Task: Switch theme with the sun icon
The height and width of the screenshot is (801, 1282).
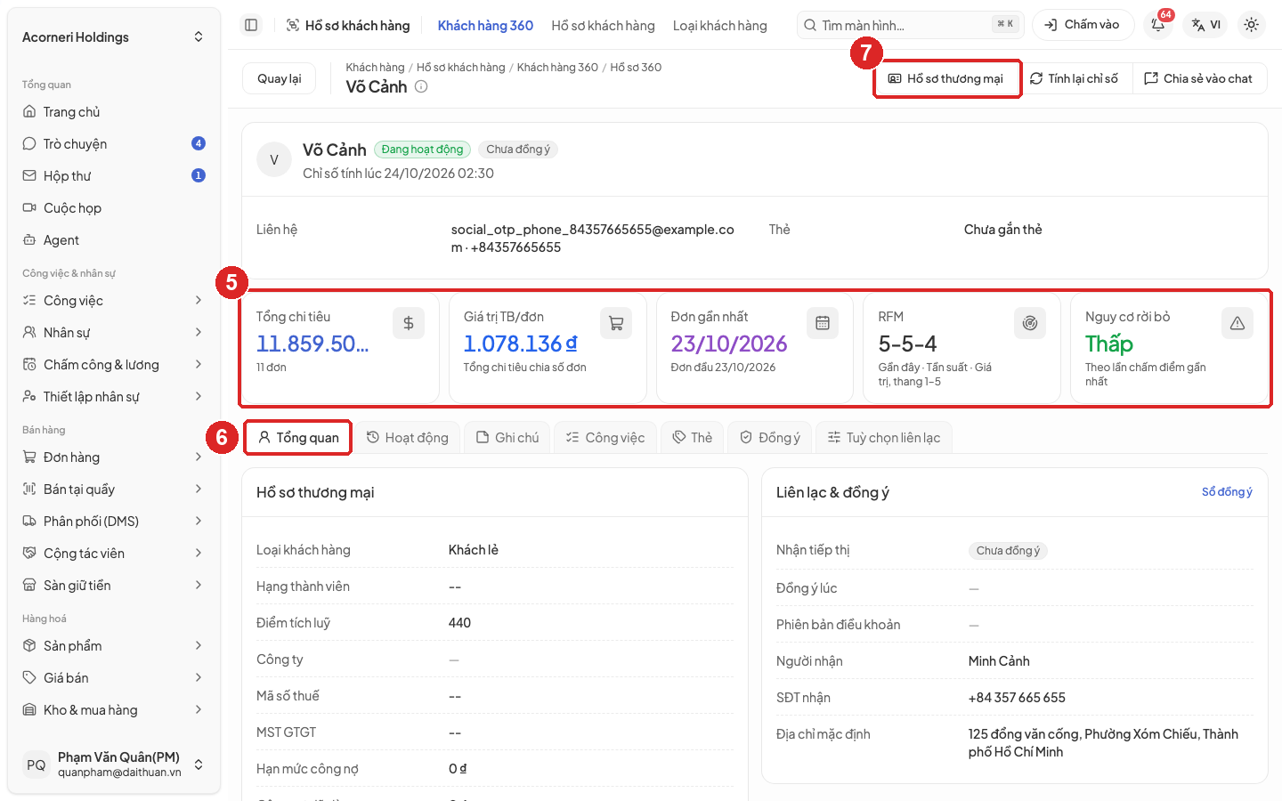Action: (1251, 25)
